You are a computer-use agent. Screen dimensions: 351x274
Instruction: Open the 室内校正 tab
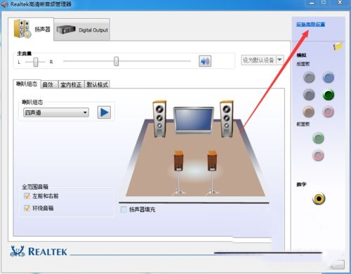(71, 84)
